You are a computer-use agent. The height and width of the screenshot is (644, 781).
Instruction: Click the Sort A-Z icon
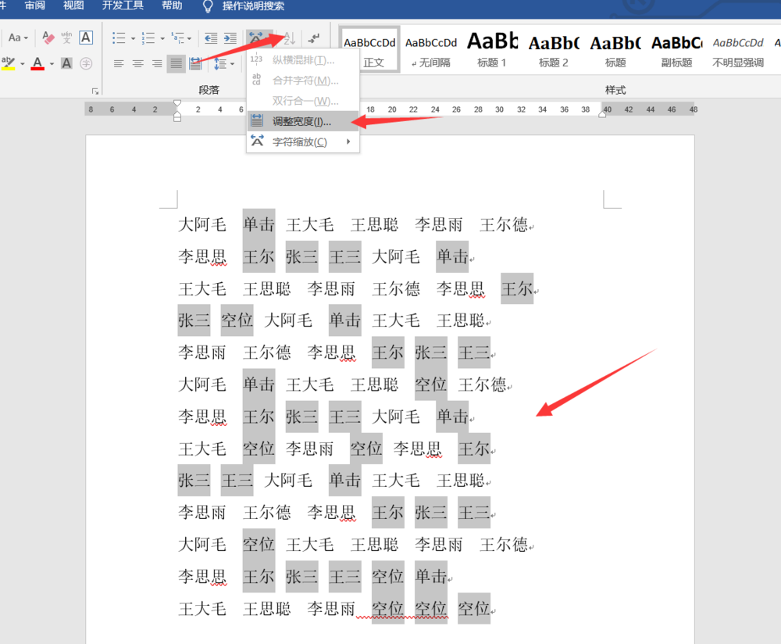(x=290, y=38)
